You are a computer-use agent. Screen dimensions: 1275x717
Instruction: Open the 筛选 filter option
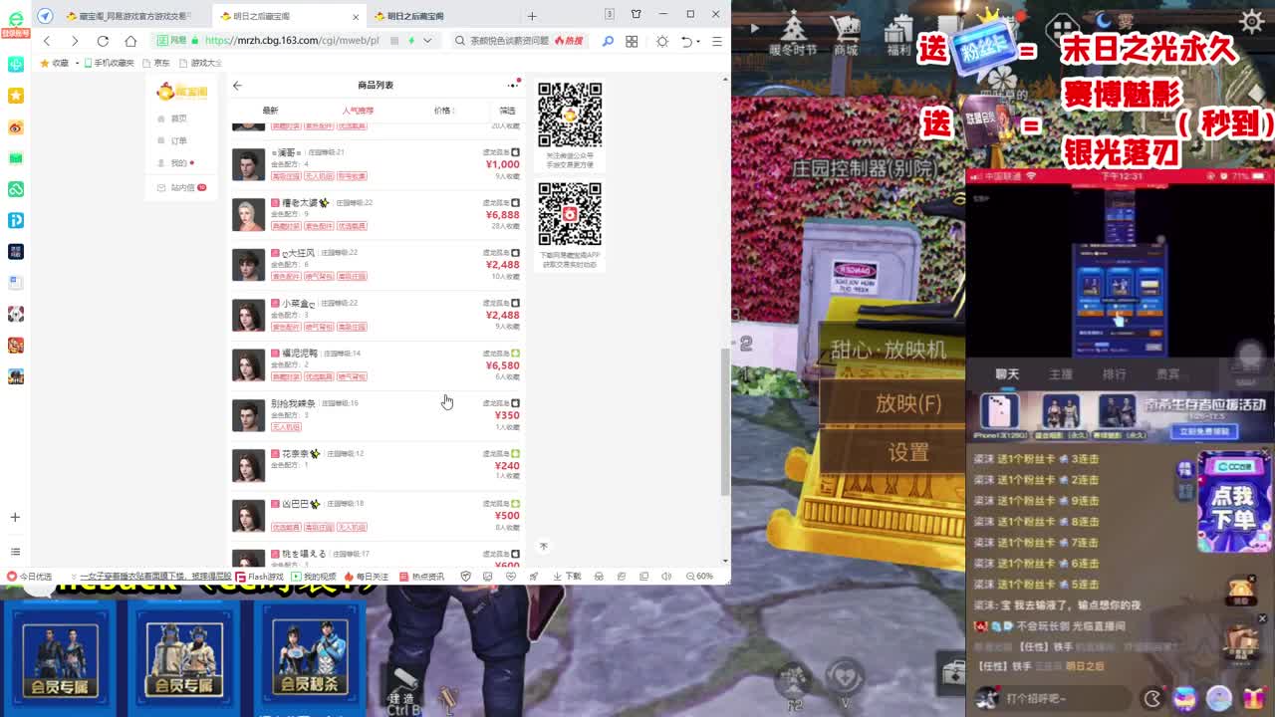507,111
